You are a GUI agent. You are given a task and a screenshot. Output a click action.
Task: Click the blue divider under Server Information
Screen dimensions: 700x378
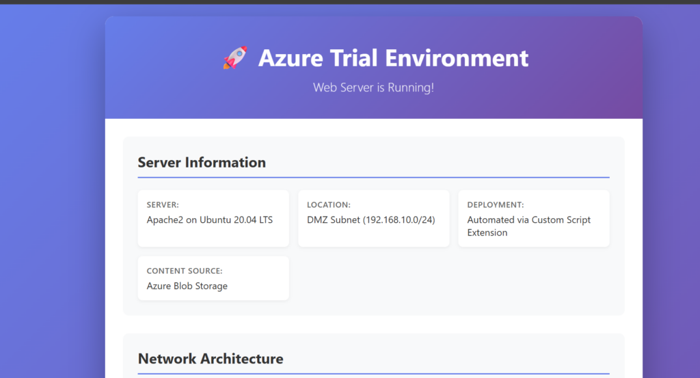click(x=373, y=177)
